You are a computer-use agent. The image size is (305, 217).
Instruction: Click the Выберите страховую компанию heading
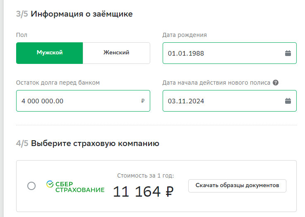point(95,144)
